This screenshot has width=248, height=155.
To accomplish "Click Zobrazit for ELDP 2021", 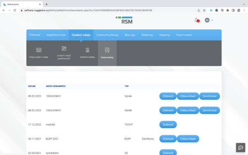I will (168, 139).
